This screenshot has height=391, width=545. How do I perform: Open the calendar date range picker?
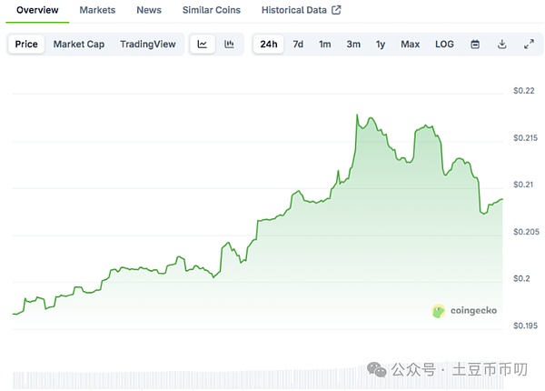[x=475, y=44]
